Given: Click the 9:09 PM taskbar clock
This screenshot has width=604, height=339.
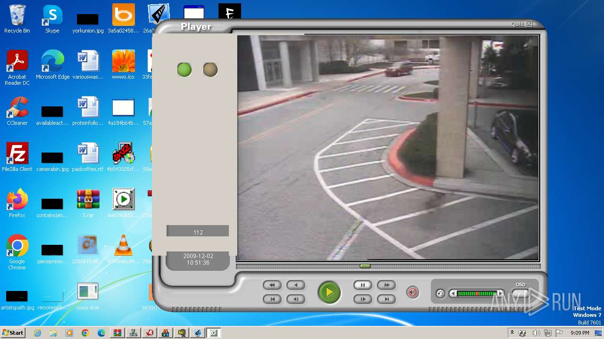Looking at the screenshot, I should click(580, 333).
